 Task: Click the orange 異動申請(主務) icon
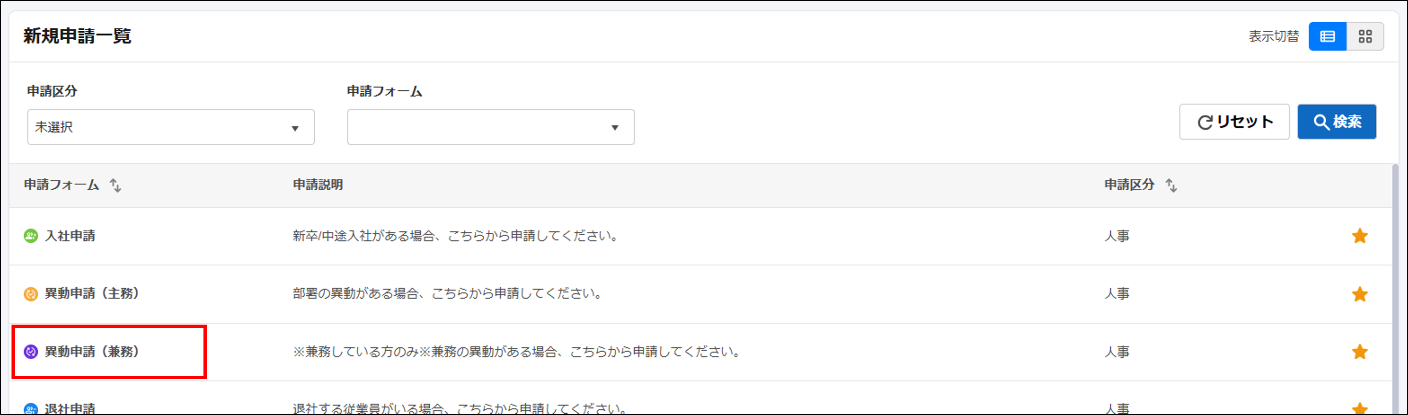point(31,294)
